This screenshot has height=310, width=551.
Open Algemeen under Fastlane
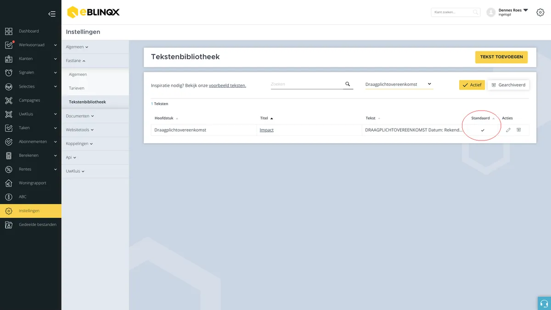click(78, 74)
